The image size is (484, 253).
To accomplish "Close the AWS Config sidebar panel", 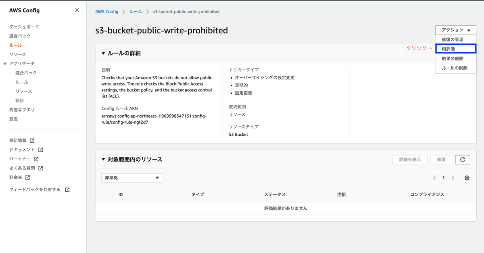I will pyautogui.click(x=77, y=10).
